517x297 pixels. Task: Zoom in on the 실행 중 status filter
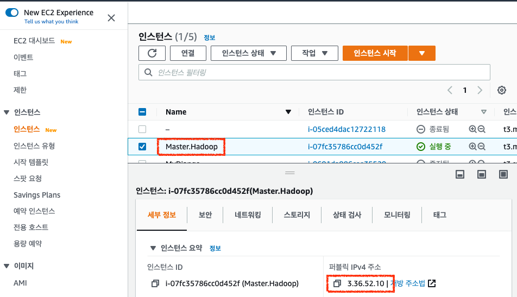click(472, 147)
